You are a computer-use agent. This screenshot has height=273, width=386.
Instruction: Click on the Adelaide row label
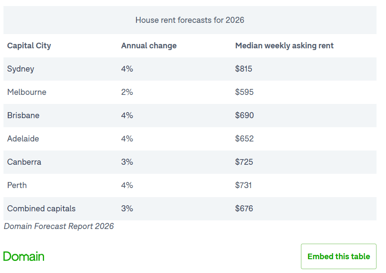(23, 139)
